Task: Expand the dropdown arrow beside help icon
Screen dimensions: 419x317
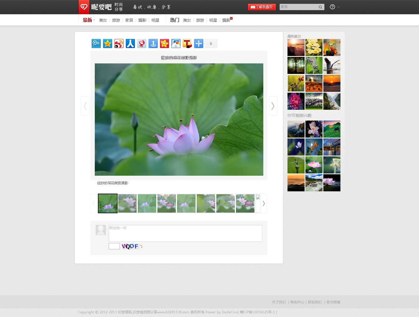Action: click(338, 7)
